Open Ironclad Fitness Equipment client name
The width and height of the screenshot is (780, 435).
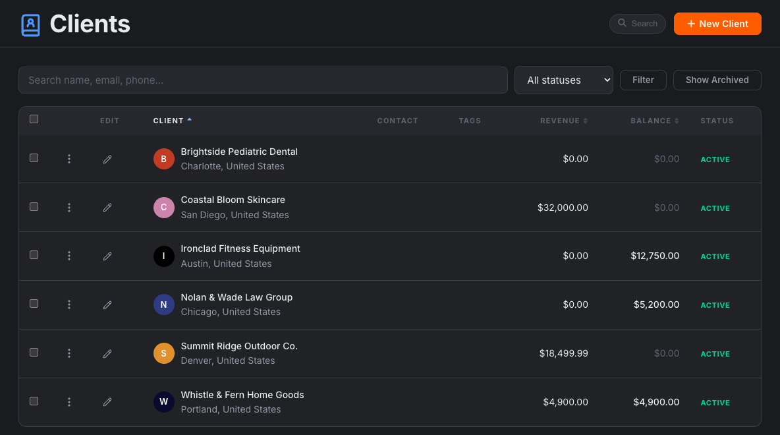(x=240, y=249)
